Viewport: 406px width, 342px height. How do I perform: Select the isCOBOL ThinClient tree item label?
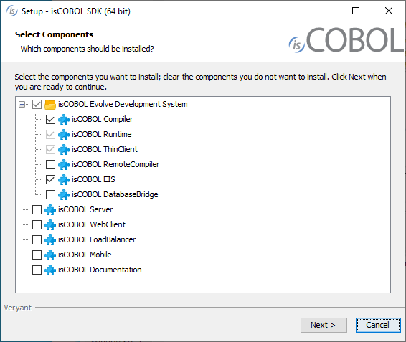(105, 149)
